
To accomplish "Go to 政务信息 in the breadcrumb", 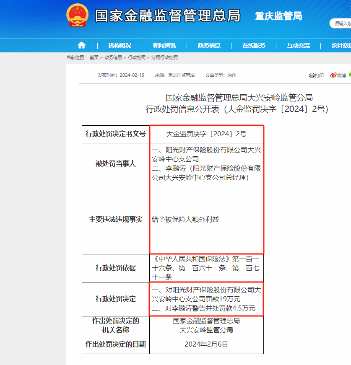I will pyautogui.click(x=113, y=57).
